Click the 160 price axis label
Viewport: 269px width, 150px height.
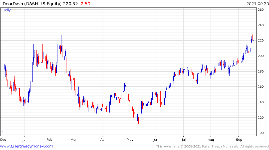[x=260, y=87]
